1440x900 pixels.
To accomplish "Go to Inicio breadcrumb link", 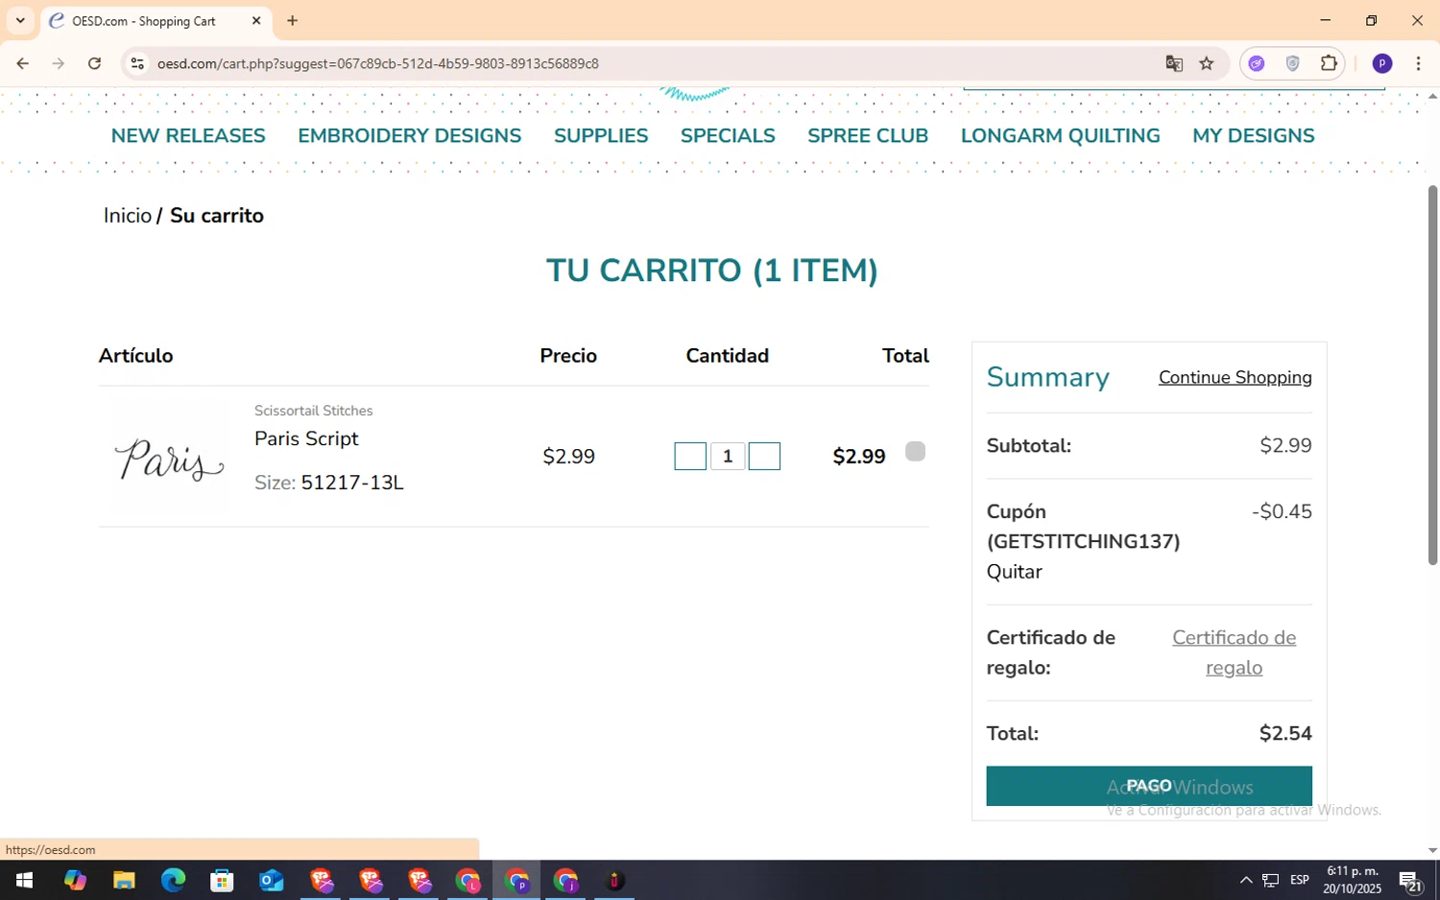I will pos(128,216).
